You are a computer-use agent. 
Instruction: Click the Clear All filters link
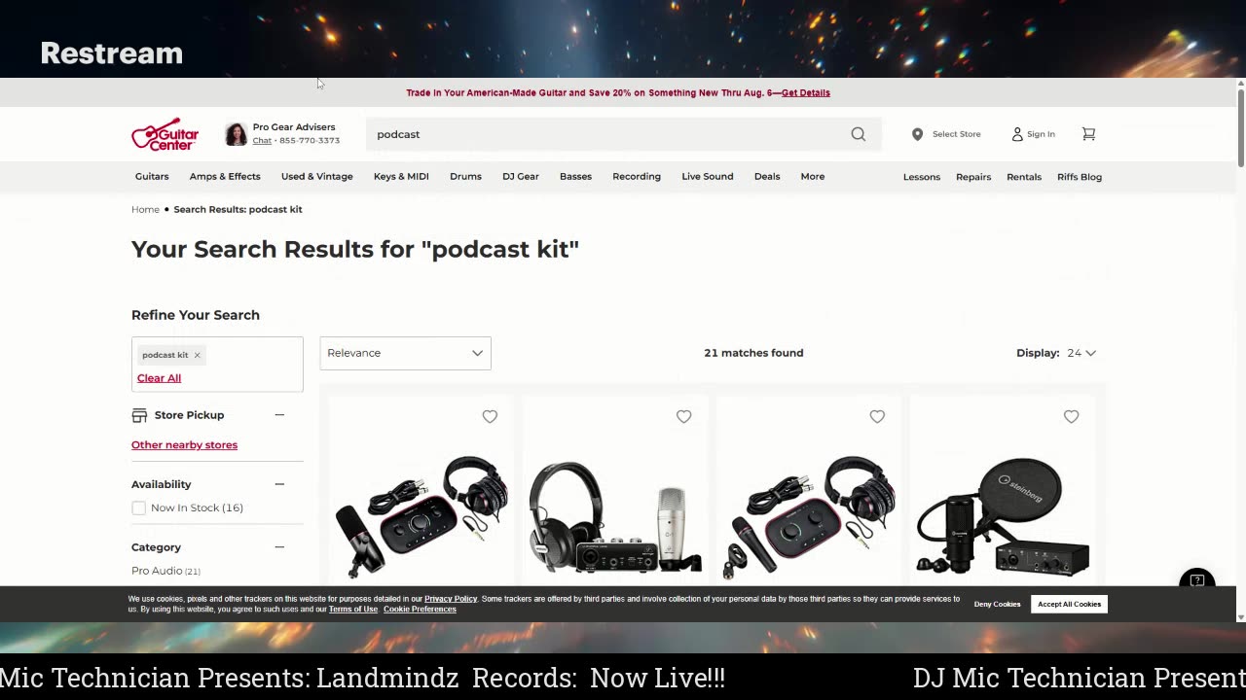pyautogui.click(x=159, y=378)
